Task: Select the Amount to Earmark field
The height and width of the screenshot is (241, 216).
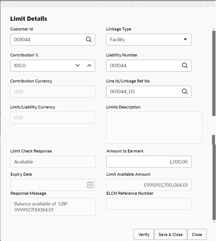Action: coord(149,161)
